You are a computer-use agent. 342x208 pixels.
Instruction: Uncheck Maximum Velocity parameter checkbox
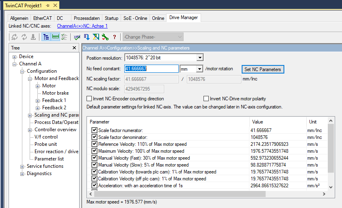click(x=94, y=151)
